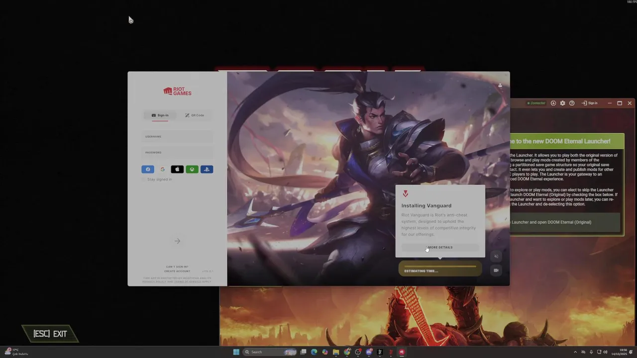Click the small icon in Riot client top-right corner
Viewport: 637px width, 358px height.
(500, 86)
